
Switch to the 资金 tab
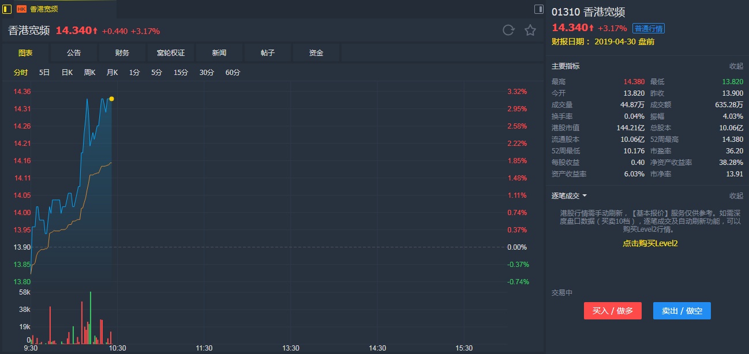tap(316, 53)
